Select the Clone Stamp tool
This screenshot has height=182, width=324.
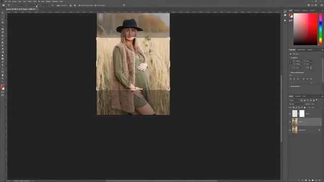click(3, 42)
